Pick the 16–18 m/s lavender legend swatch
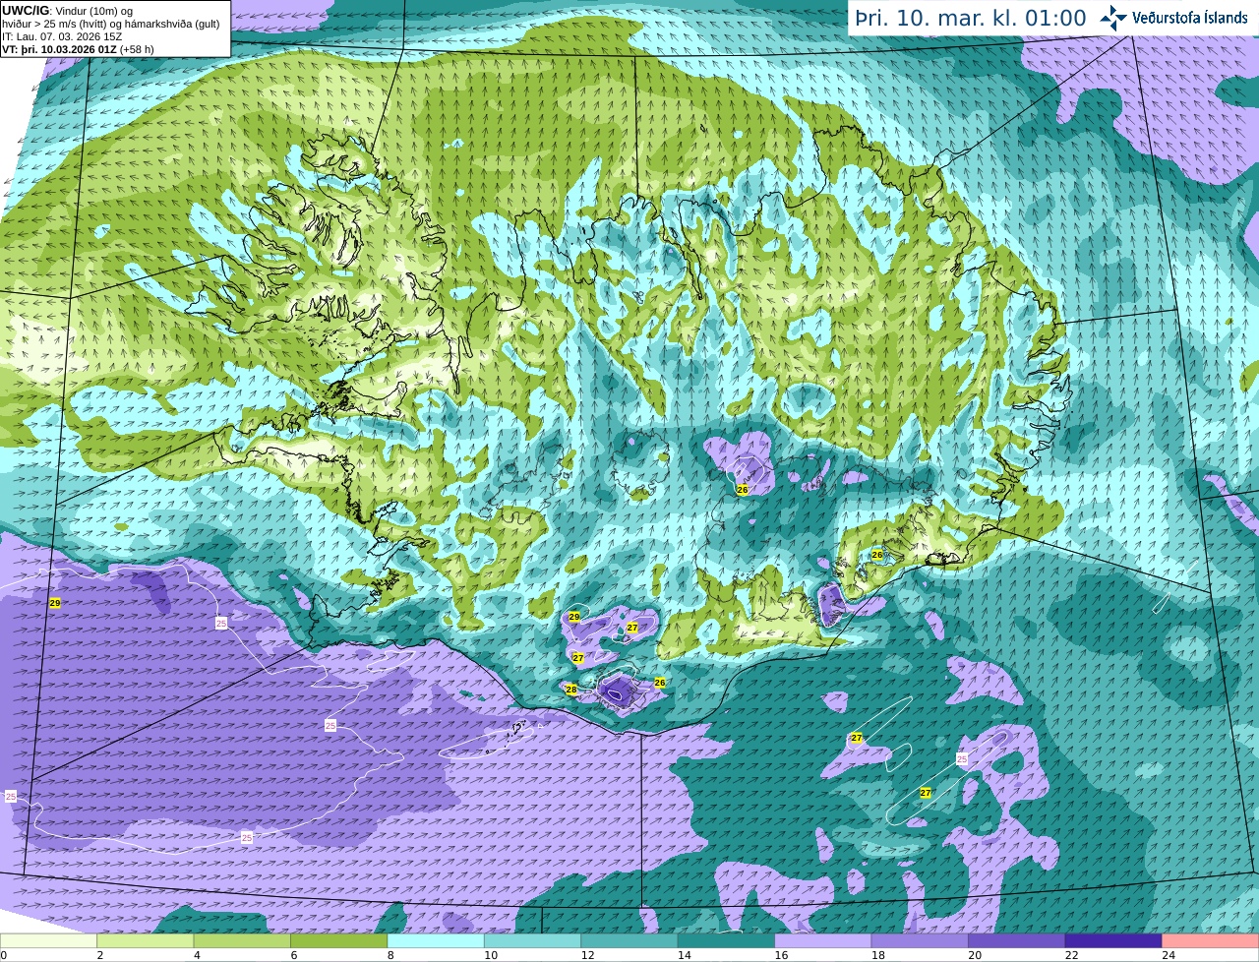Image resolution: width=1259 pixels, height=962 pixels. (x=823, y=941)
